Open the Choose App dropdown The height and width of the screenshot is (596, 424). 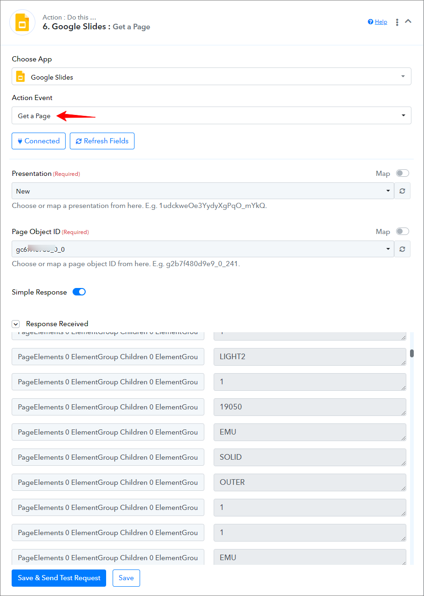point(211,76)
